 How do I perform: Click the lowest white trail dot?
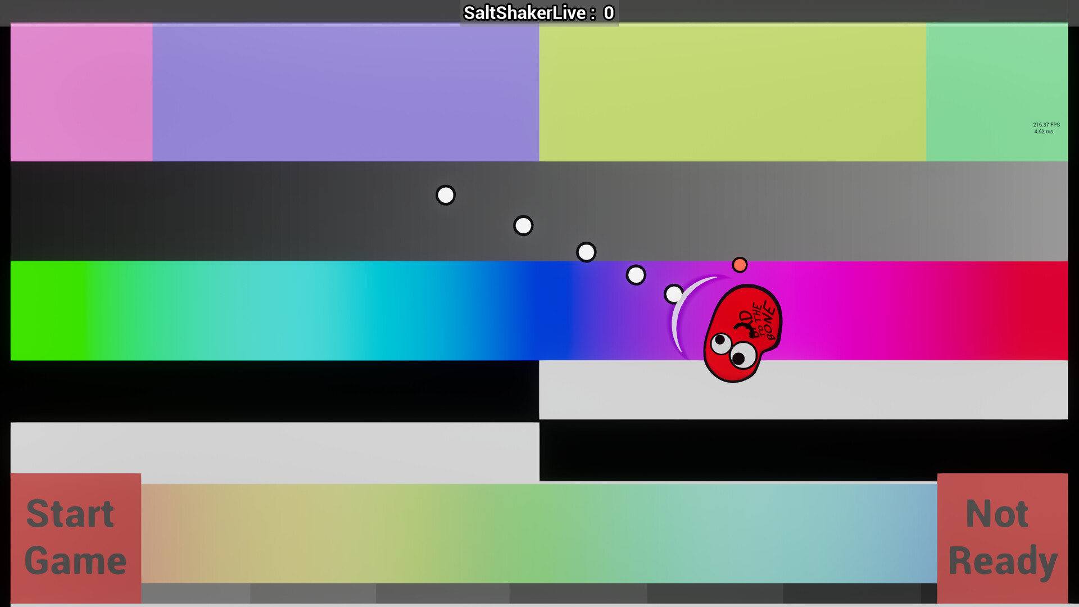click(673, 293)
